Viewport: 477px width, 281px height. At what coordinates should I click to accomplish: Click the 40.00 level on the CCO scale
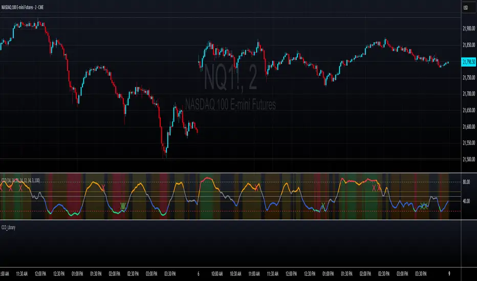point(466,201)
